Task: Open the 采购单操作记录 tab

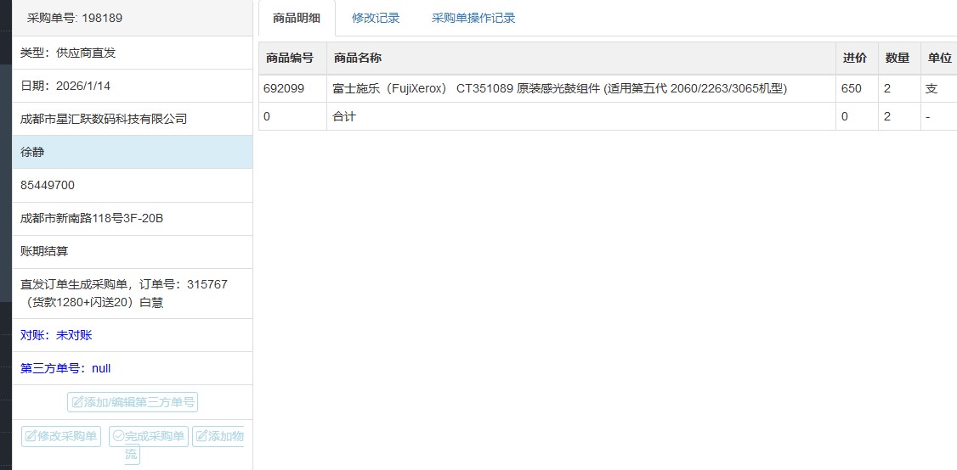Action: (473, 18)
